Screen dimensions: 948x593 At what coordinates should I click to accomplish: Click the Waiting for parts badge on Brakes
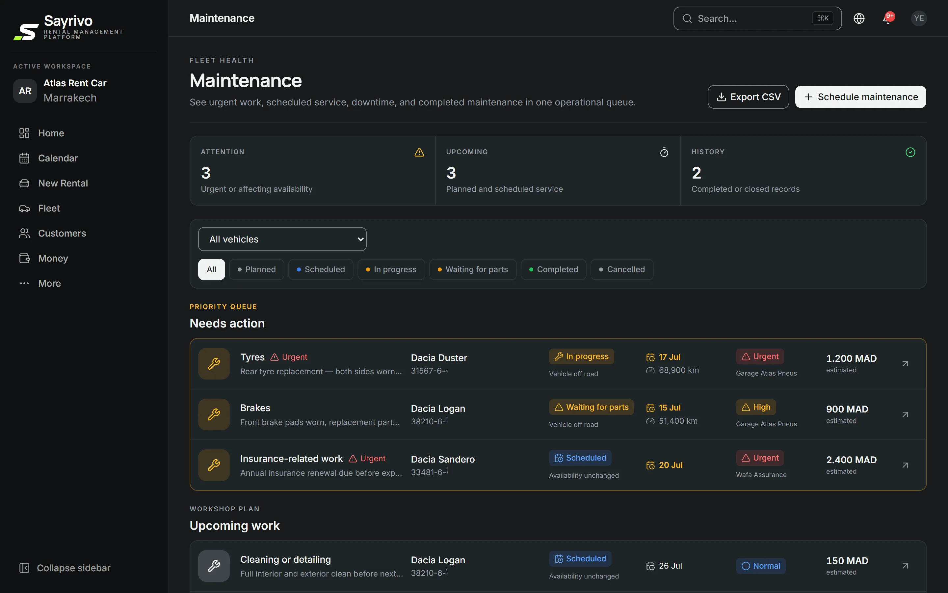tap(591, 407)
